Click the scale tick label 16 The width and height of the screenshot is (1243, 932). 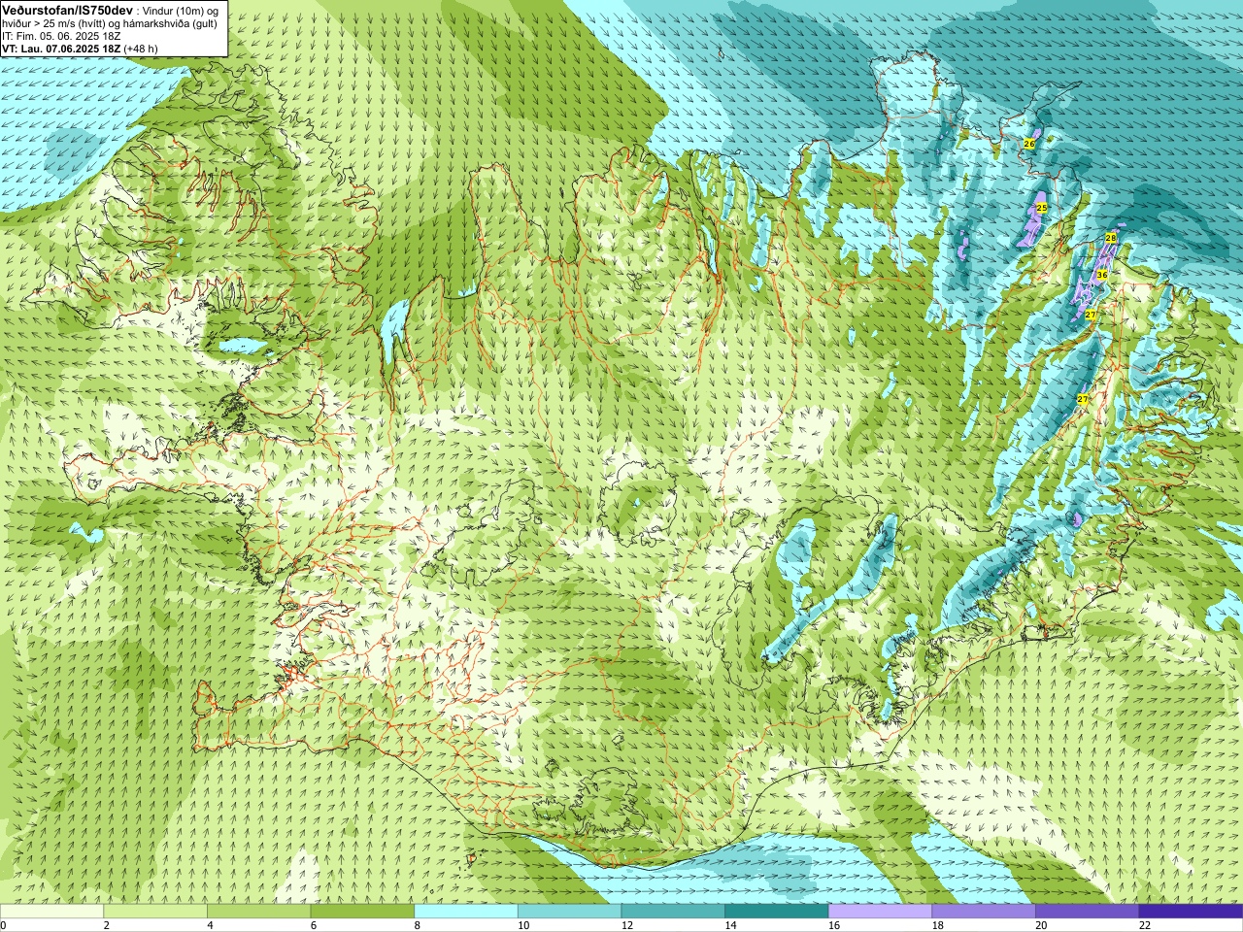pos(834,926)
